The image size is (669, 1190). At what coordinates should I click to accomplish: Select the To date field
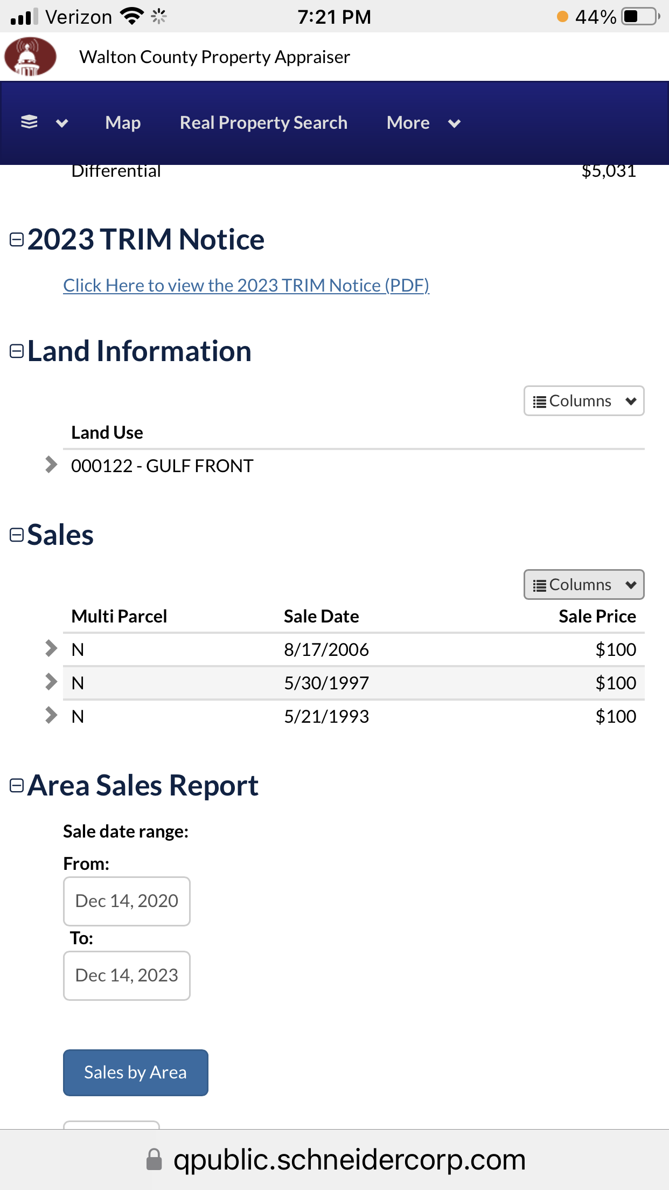(x=127, y=975)
